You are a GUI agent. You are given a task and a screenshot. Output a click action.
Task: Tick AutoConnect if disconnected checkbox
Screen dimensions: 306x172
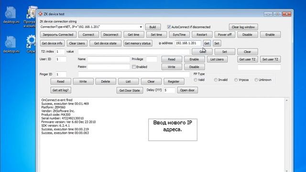coord(169,27)
